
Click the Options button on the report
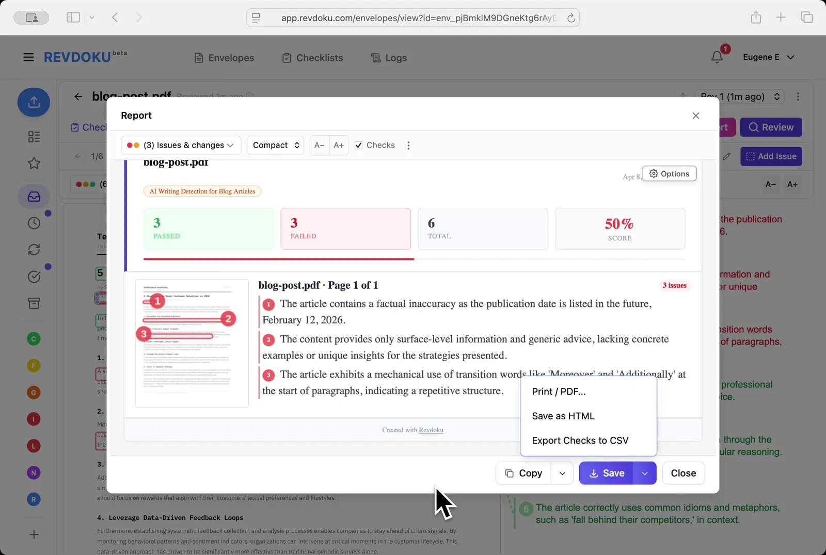[669, 174]
